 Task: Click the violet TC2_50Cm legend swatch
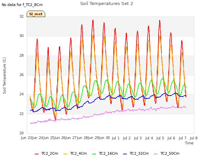coord(156,154)
